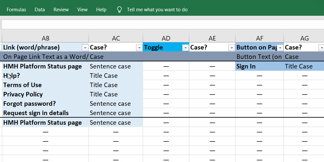Select the Terms of Use cell
The image size is (324, 162).
pyautogui.click(x=46, y=85)
